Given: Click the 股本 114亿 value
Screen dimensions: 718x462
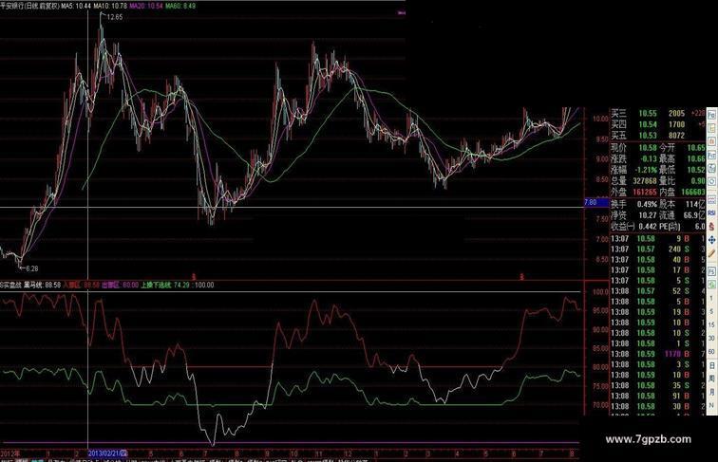Looking at the screenshot, I should [695, 204].
